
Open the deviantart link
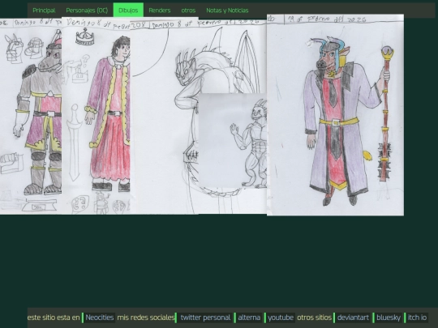tap(353, 317)
